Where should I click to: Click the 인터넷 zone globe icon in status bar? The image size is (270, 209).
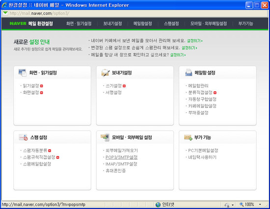(x=158, y=205)
